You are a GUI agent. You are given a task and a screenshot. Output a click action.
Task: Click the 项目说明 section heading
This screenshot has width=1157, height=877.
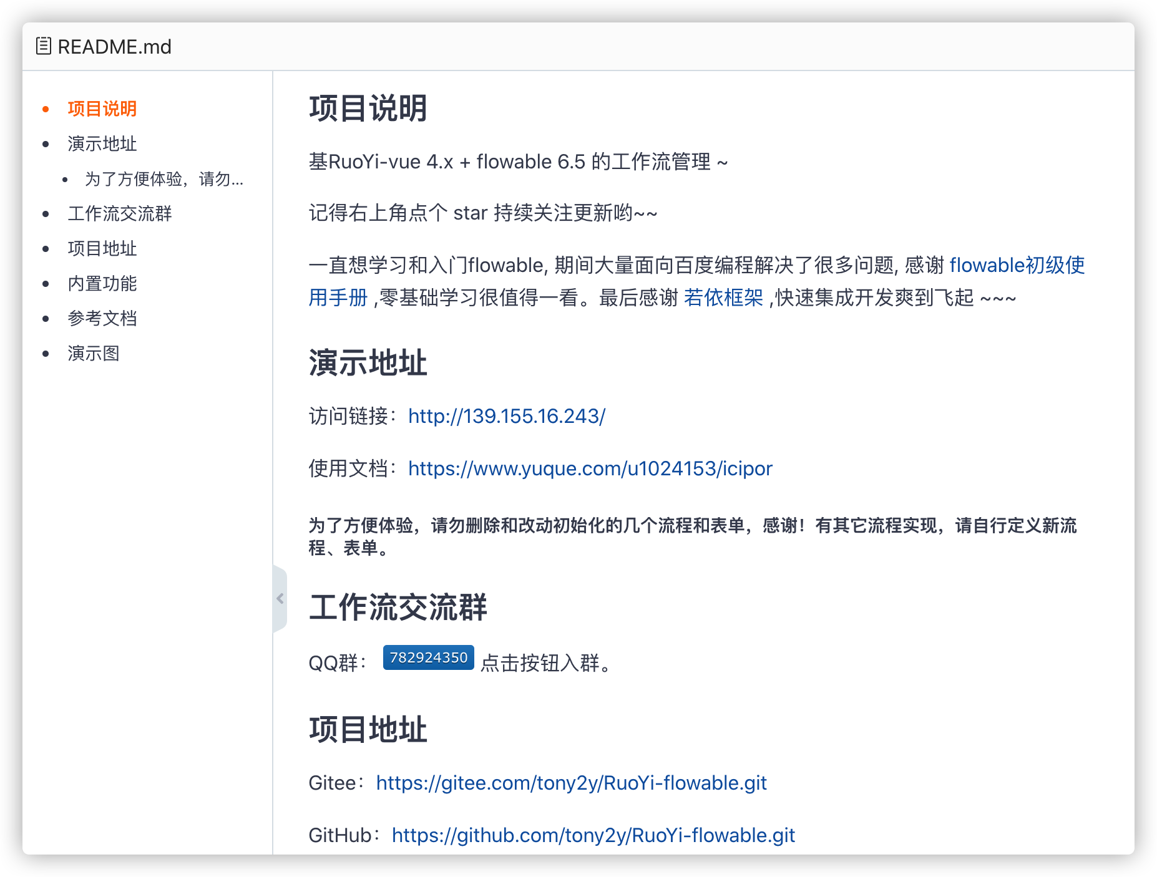point(369,107)
